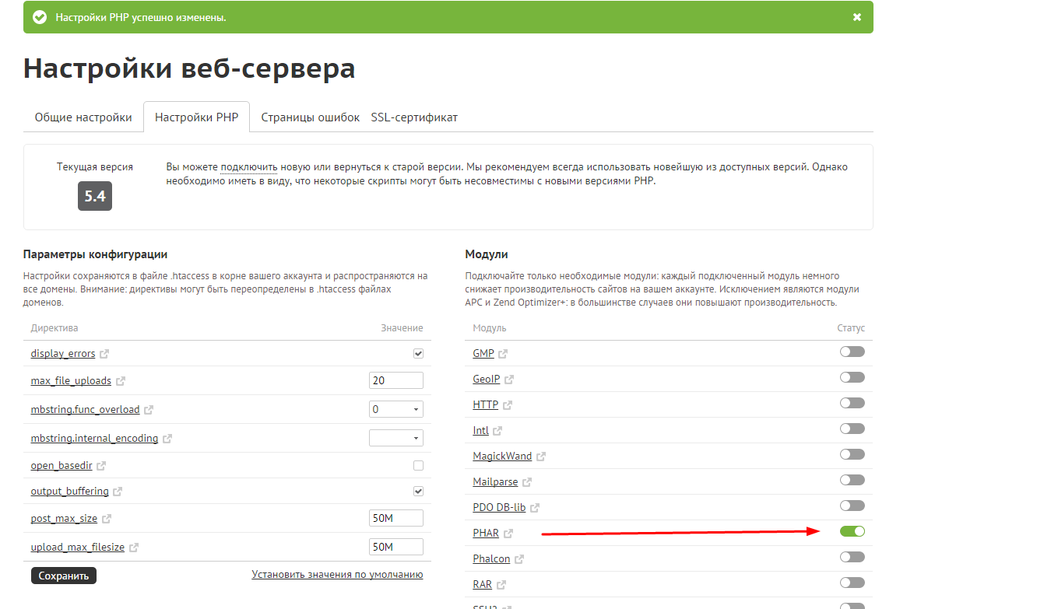Open the open_basedir directive link
Image resolution: width=1058 pixels, height=609 pixels.
[x=62, y=465]
